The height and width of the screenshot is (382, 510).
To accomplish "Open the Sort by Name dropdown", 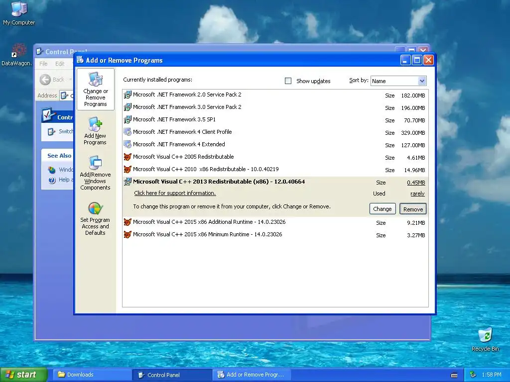I will 398,81.
